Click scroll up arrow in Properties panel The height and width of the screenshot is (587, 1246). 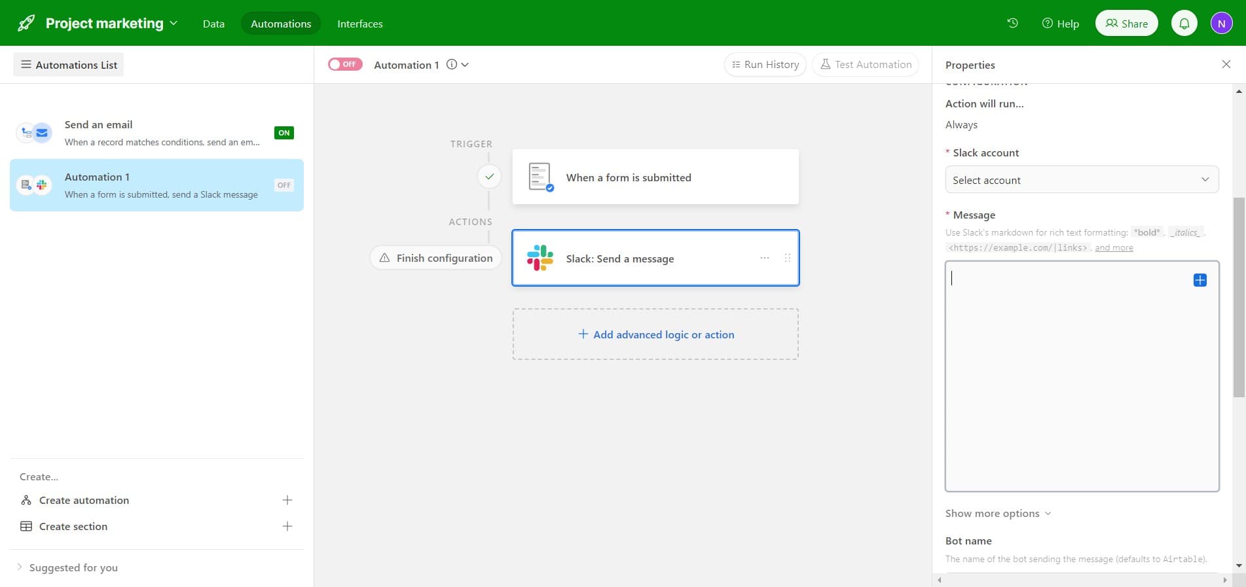pos(1239,91)
